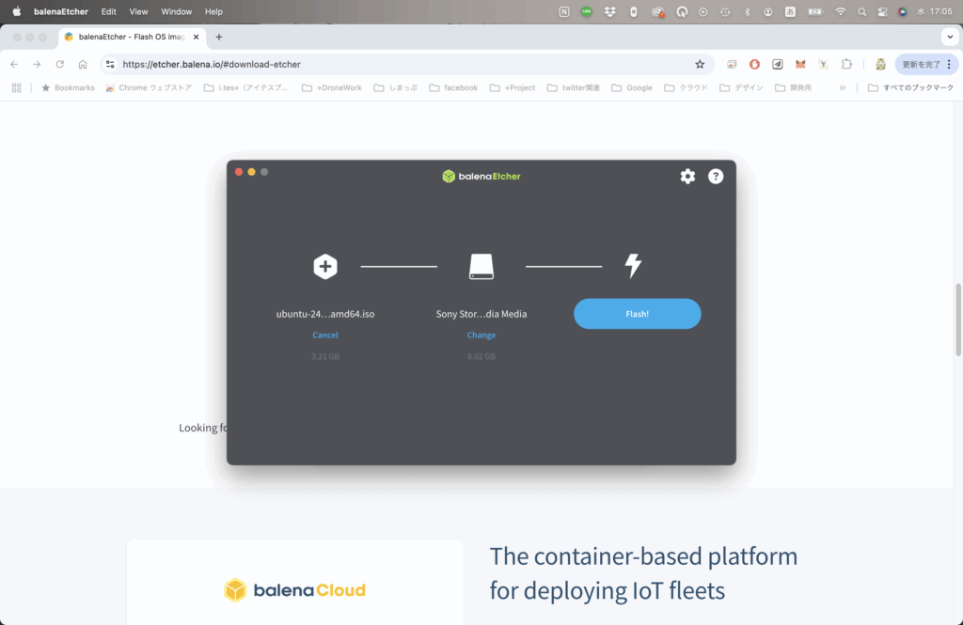Click the container-based platform heading
Viewport: 963px width, 625px height.
click(x=643, y=572)
